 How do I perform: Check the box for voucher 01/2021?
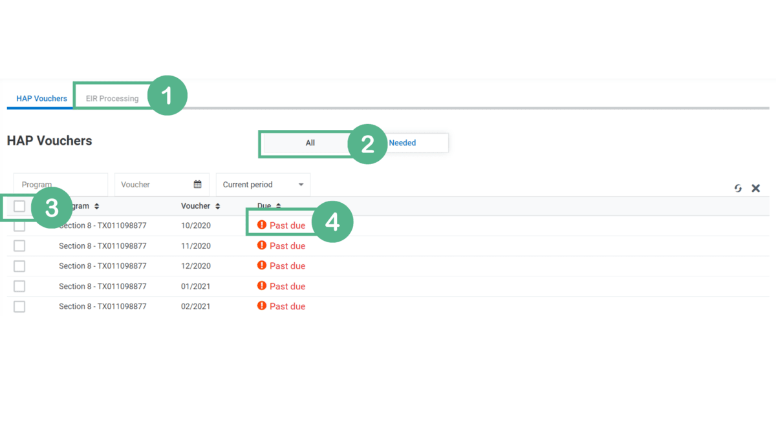click(19, 286)
